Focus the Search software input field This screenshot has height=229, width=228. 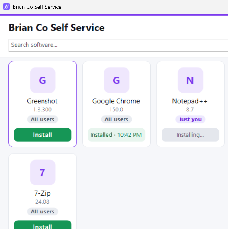(118, 45)
